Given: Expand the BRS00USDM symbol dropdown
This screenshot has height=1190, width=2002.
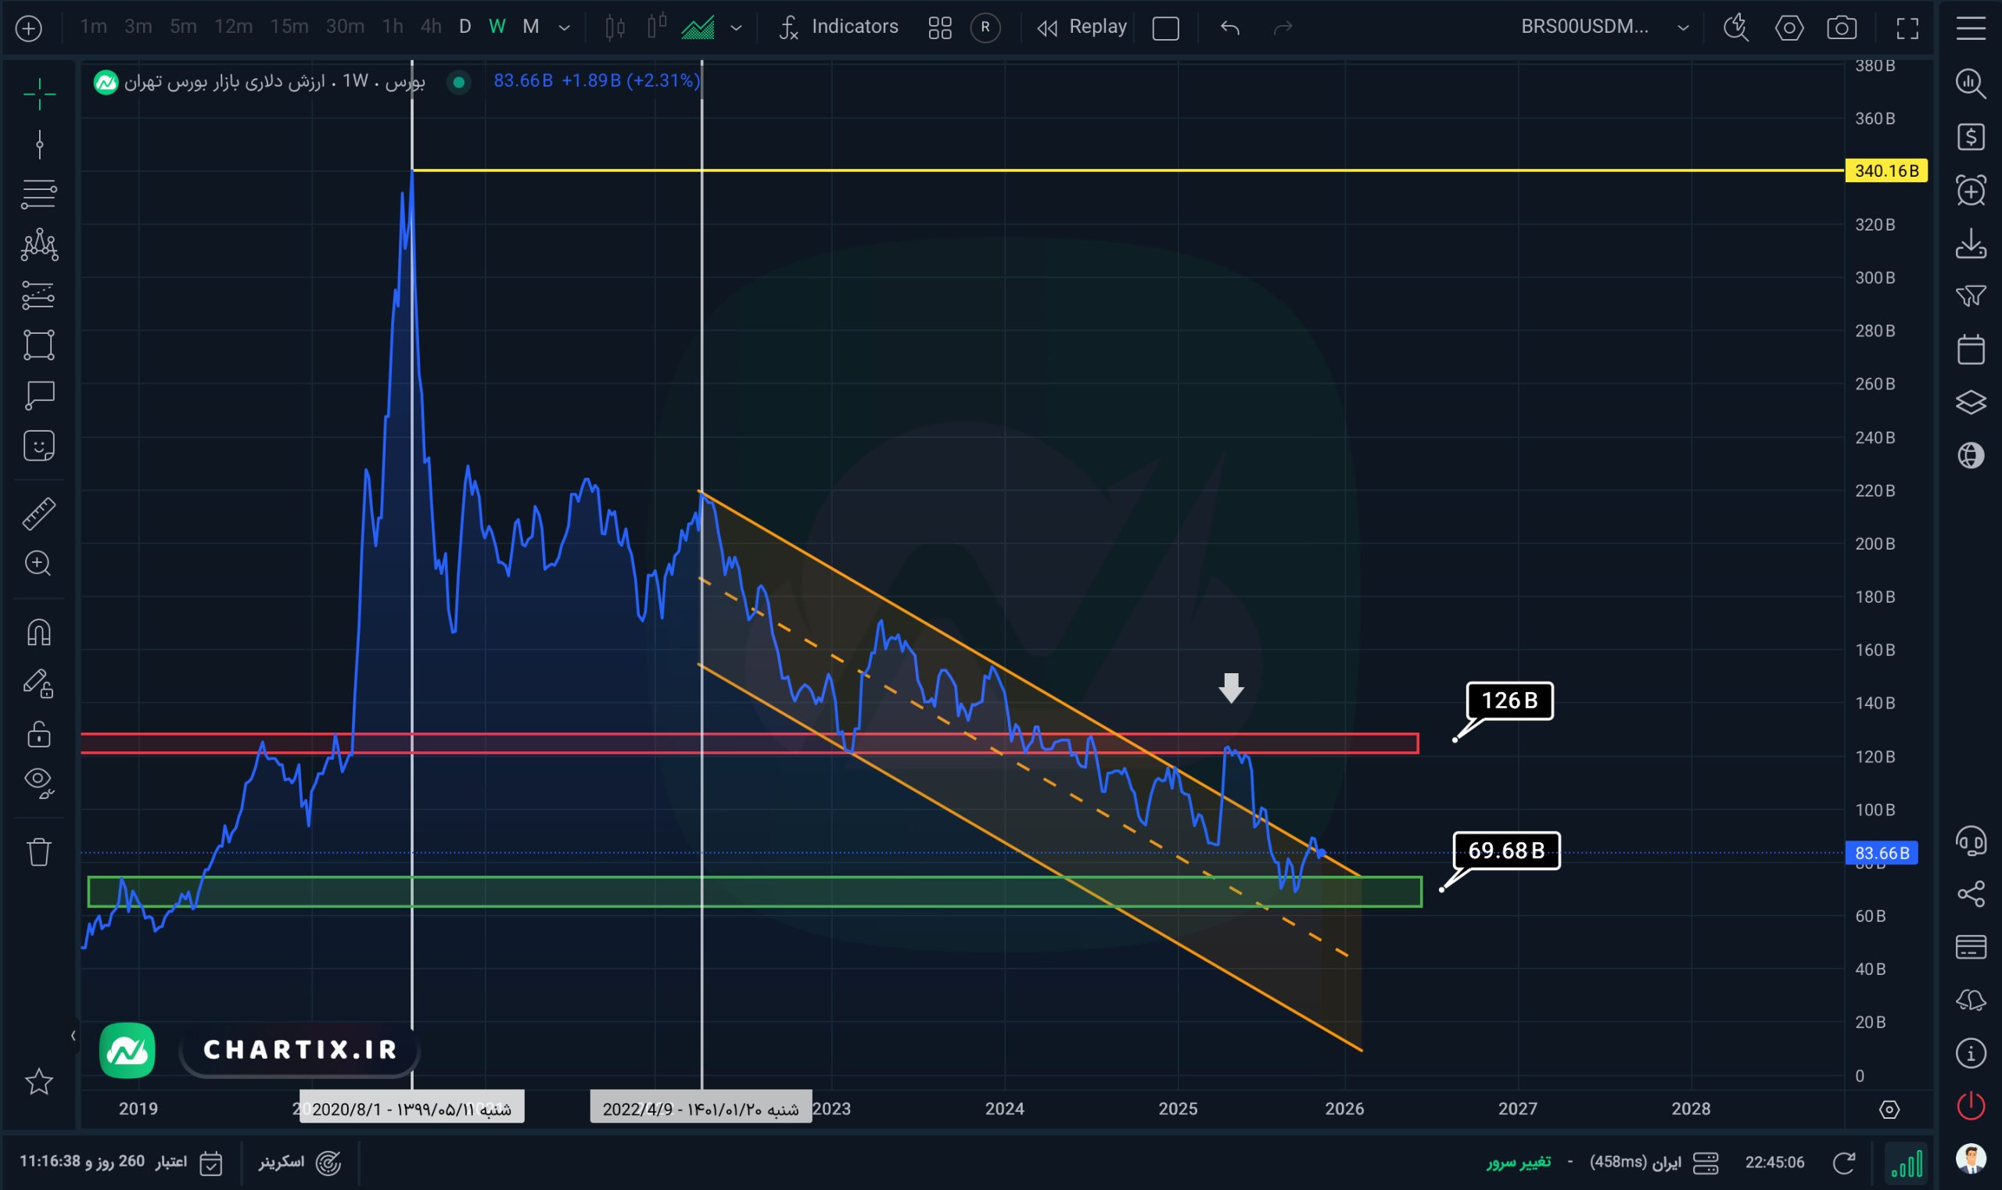Looking at the screenshot, I should coord(1683,28).
